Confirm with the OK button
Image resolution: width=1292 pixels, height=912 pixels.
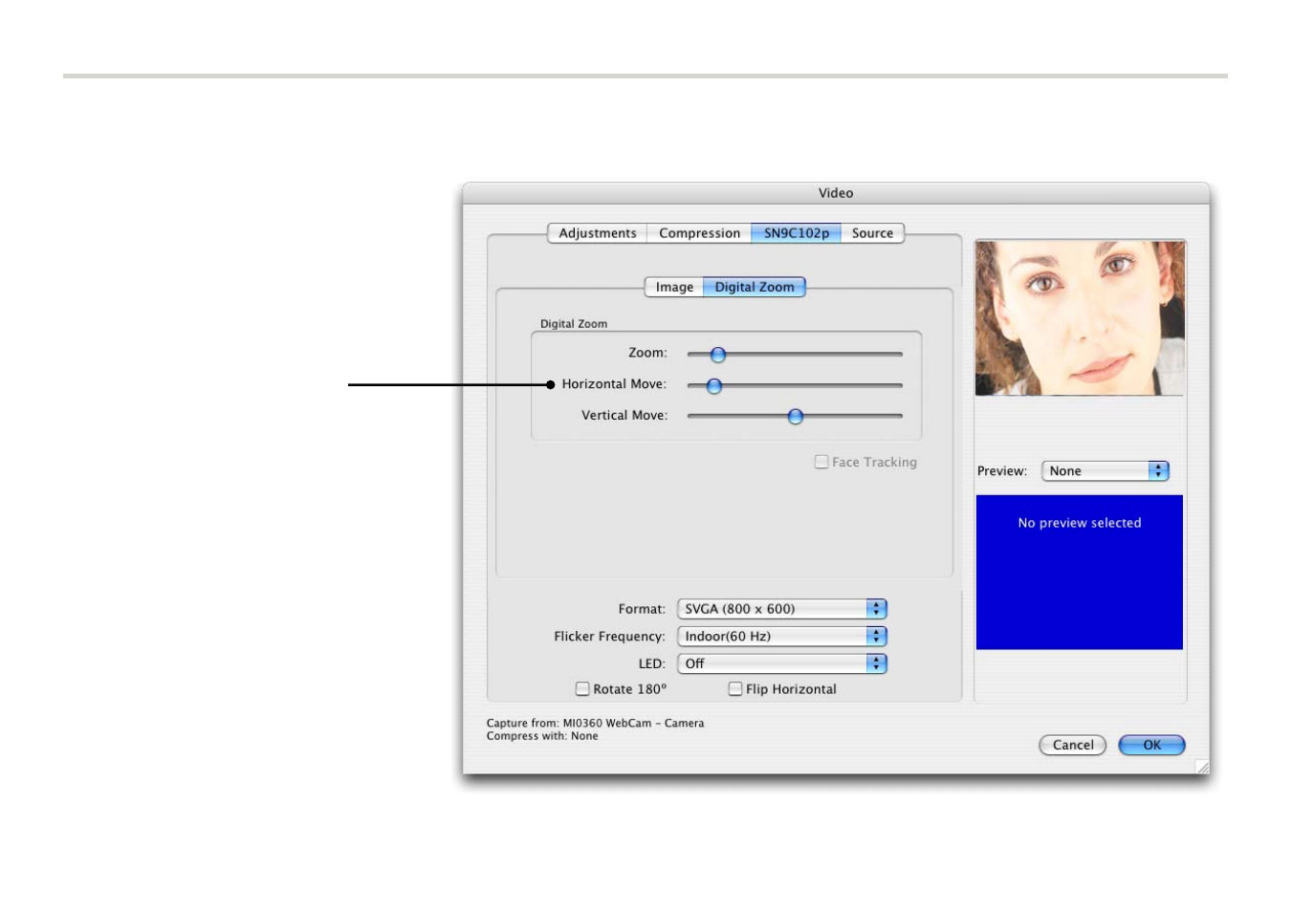click(1151, 745)
